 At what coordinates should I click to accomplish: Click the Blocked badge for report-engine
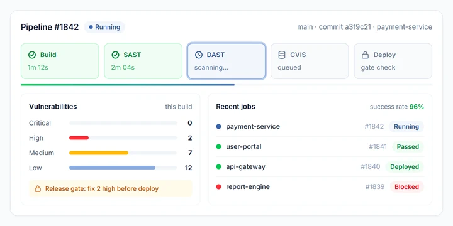click(x=407, y=187)
